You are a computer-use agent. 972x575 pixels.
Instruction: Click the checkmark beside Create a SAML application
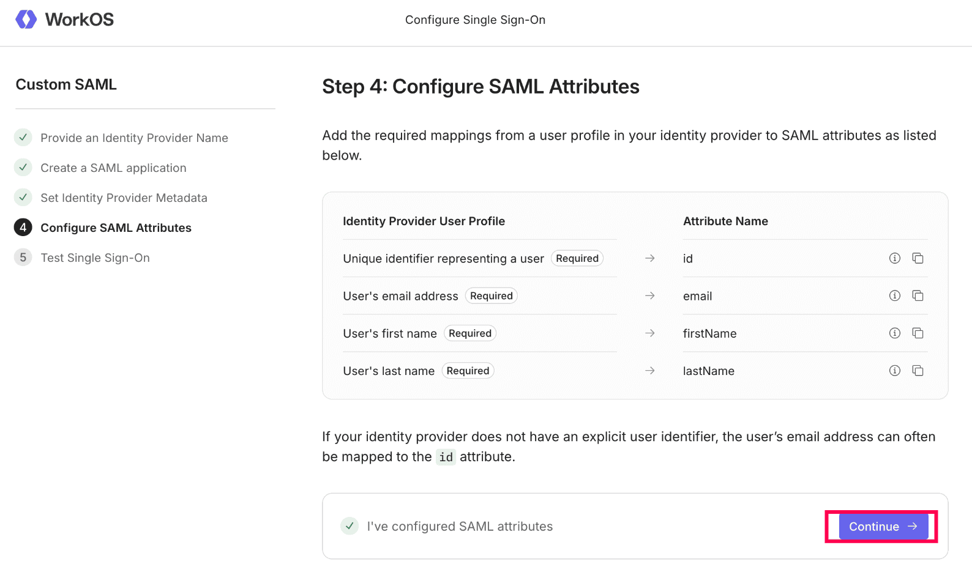pyautogui.click(x=23, y=167)
